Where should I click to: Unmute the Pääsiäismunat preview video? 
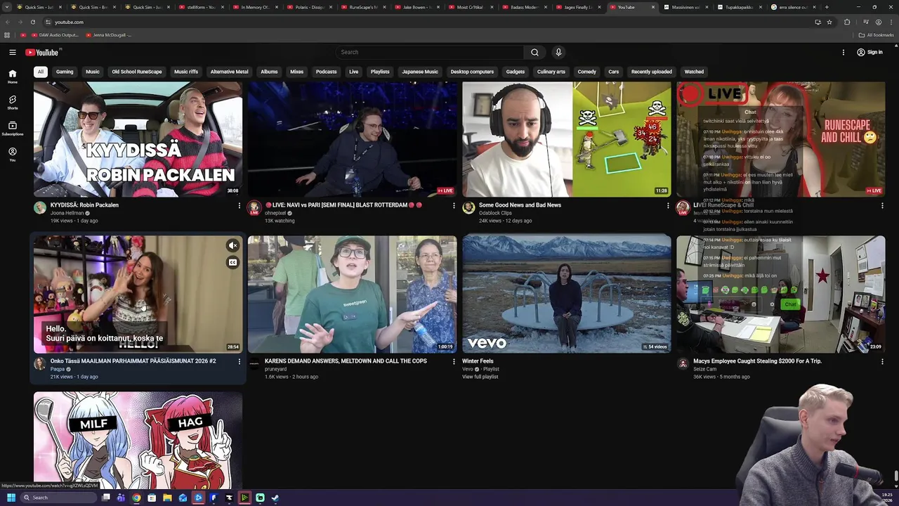pyautogui.click(x=232, y=245)
